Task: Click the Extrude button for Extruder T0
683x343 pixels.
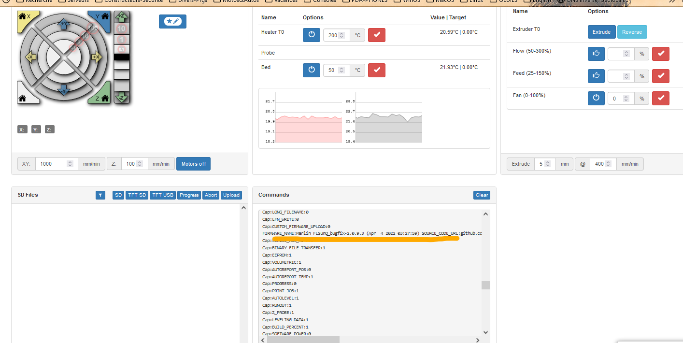Action: coord(601,32)
